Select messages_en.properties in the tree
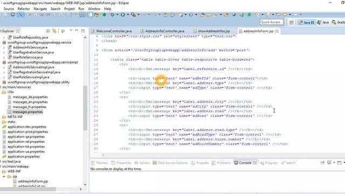345x194 pixels. (x=30, y=102)
